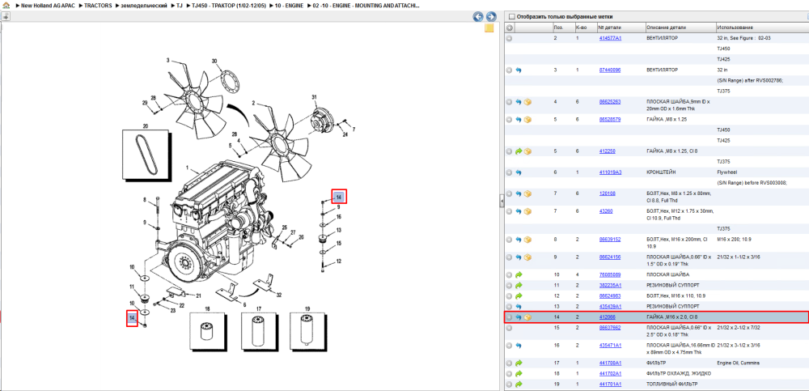Add part 43260 with plus icon
This screenshot has width=809, height=391.
pos(509,211)
